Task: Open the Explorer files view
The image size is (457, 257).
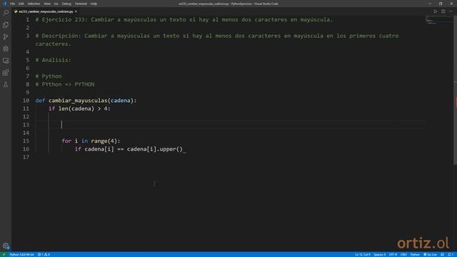Action: tap(6, 25)
